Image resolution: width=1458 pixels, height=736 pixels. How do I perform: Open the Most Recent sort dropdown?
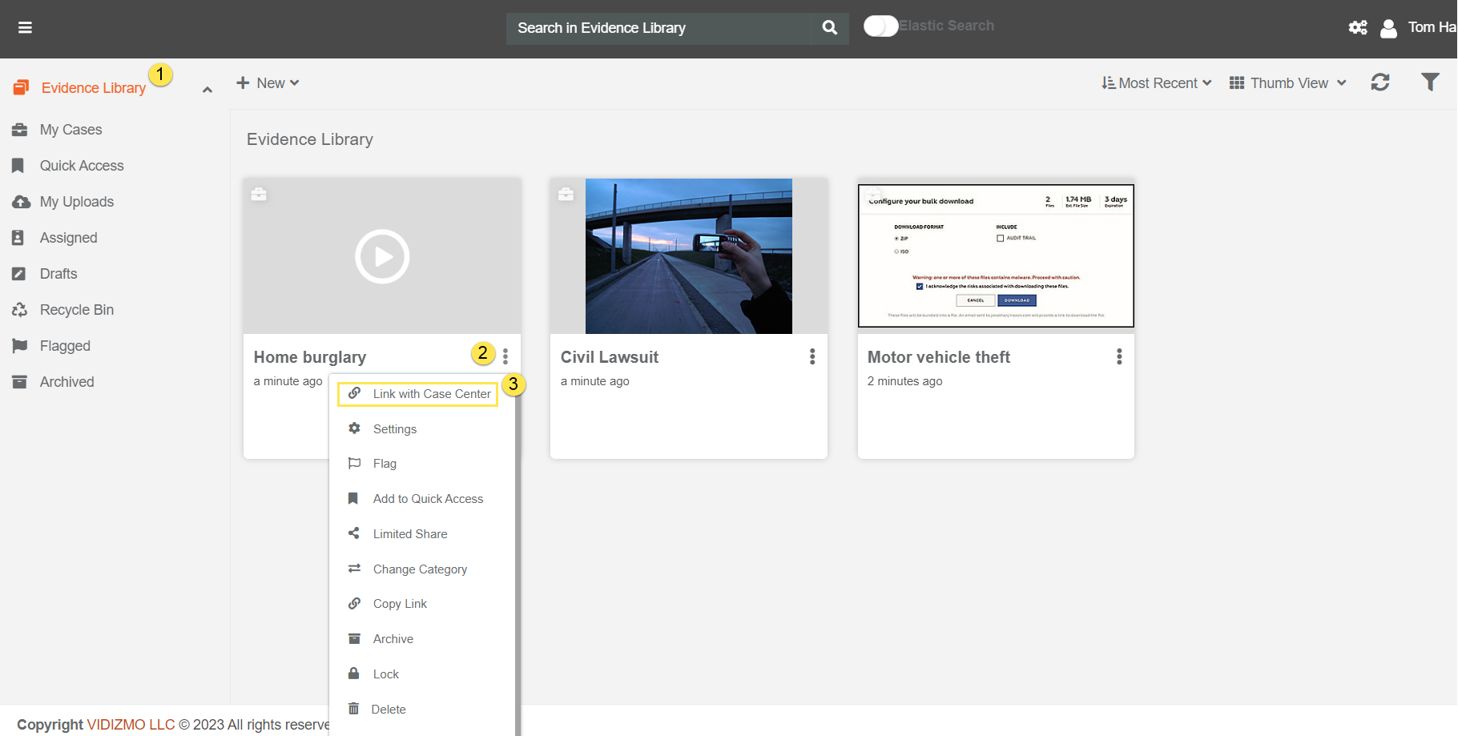coord(1156,83)
